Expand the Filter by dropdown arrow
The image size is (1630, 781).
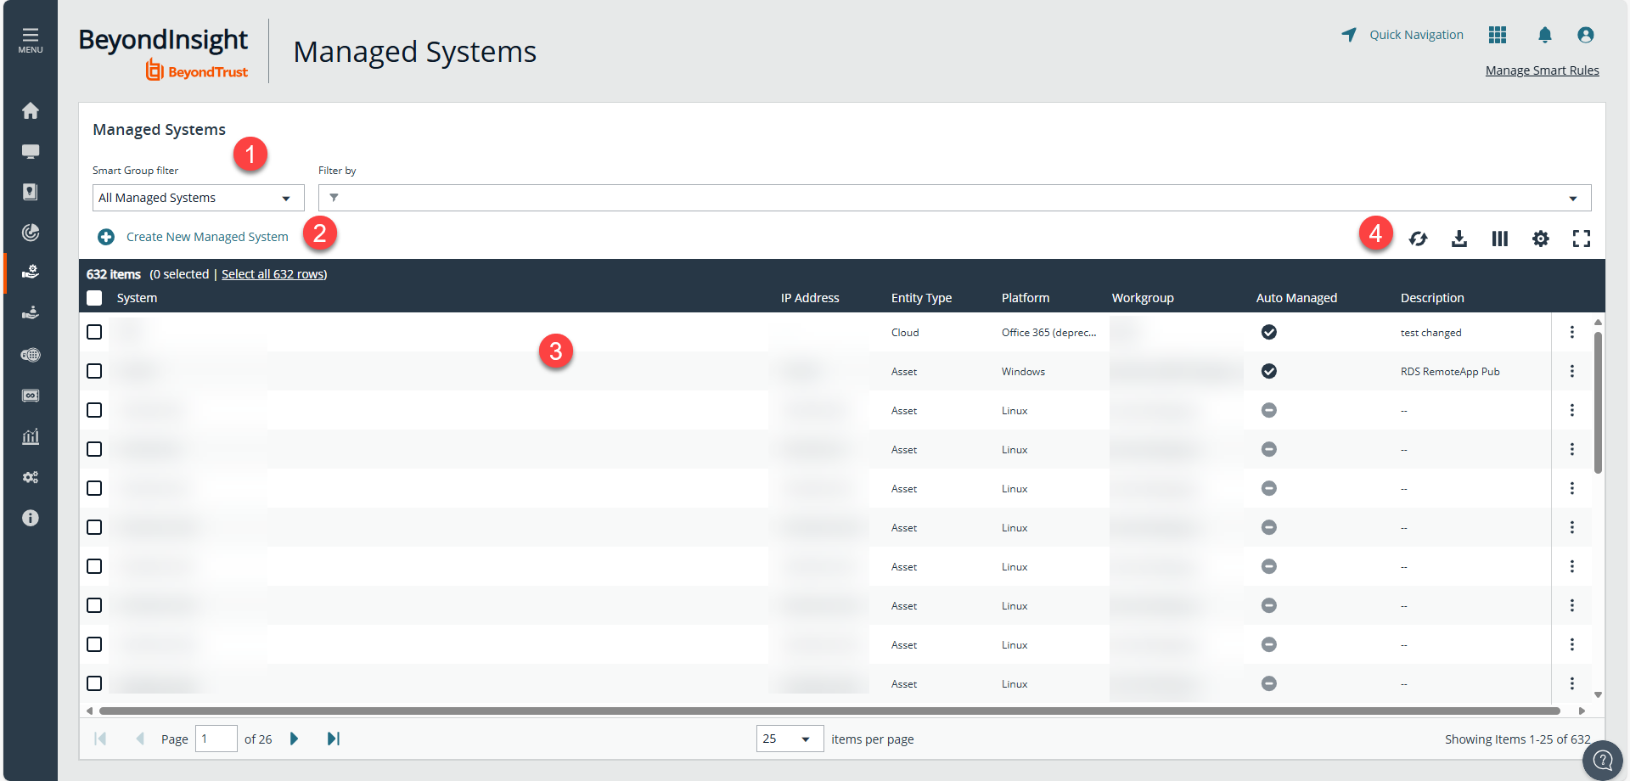click(x=1573, y=199)
